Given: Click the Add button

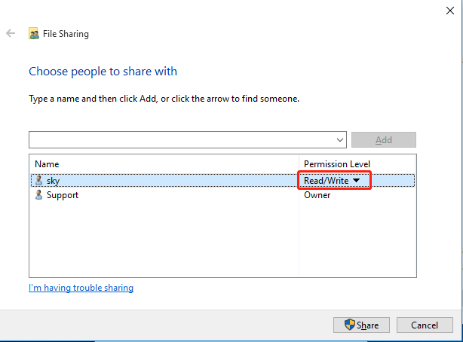Looking at the screenshot, I should 384,140.
